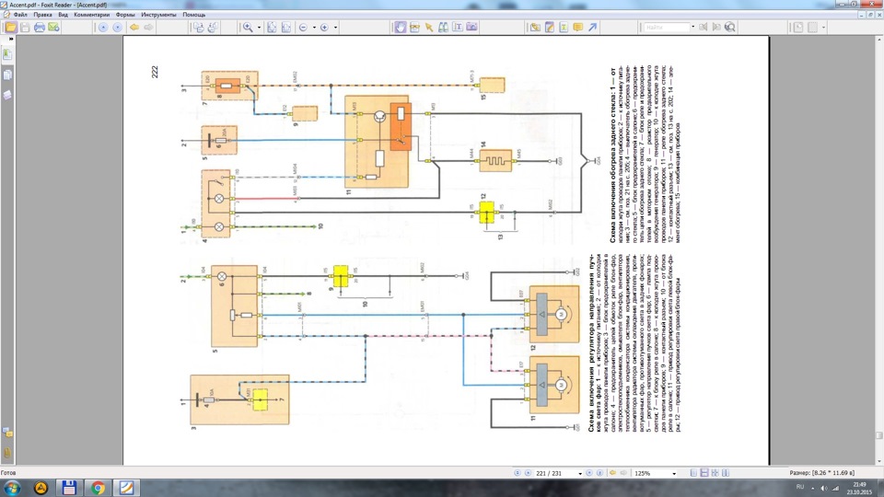The image size is (884, 497).
Task: Open the Zoom out options arrow
Action: pos(314,27)
